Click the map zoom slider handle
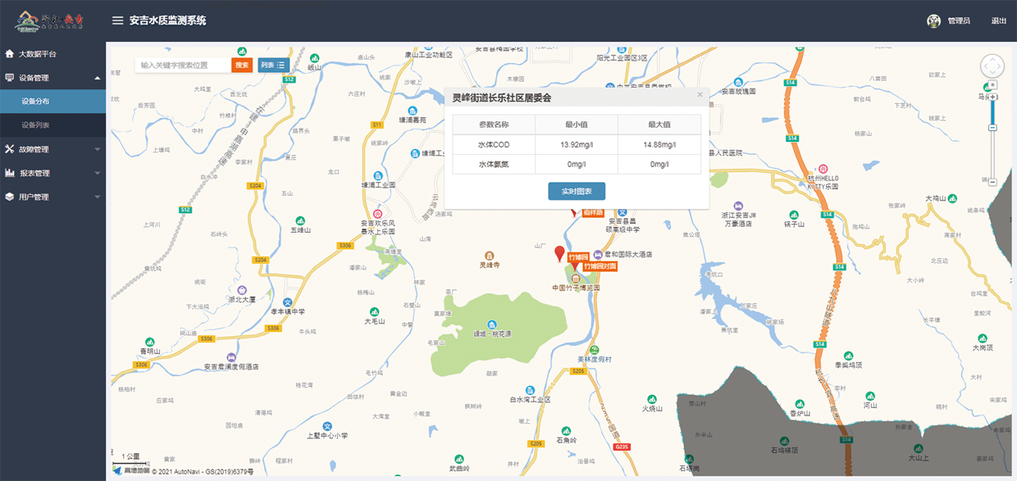This screenshot has width=1017, height=481. 992,126
